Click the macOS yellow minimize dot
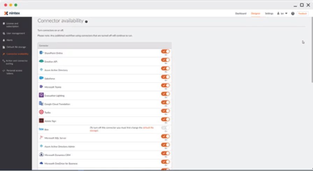Screen dimensions: 313x171 [x=11, y=5]
